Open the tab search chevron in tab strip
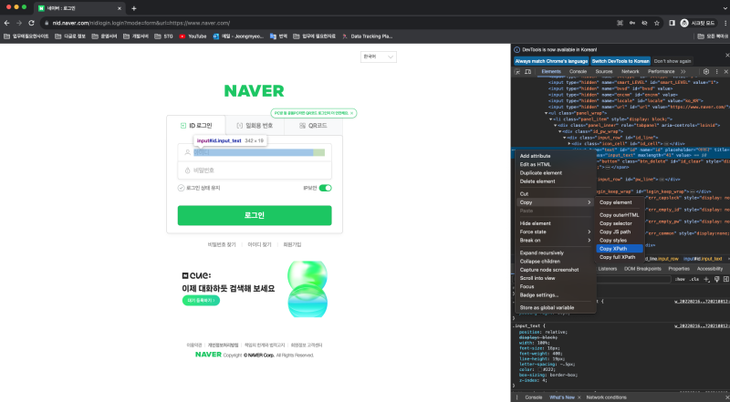The width and height of the screenshot is (730, 402). (725, 8)
